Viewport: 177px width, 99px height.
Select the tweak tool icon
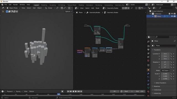click(3, 12)
